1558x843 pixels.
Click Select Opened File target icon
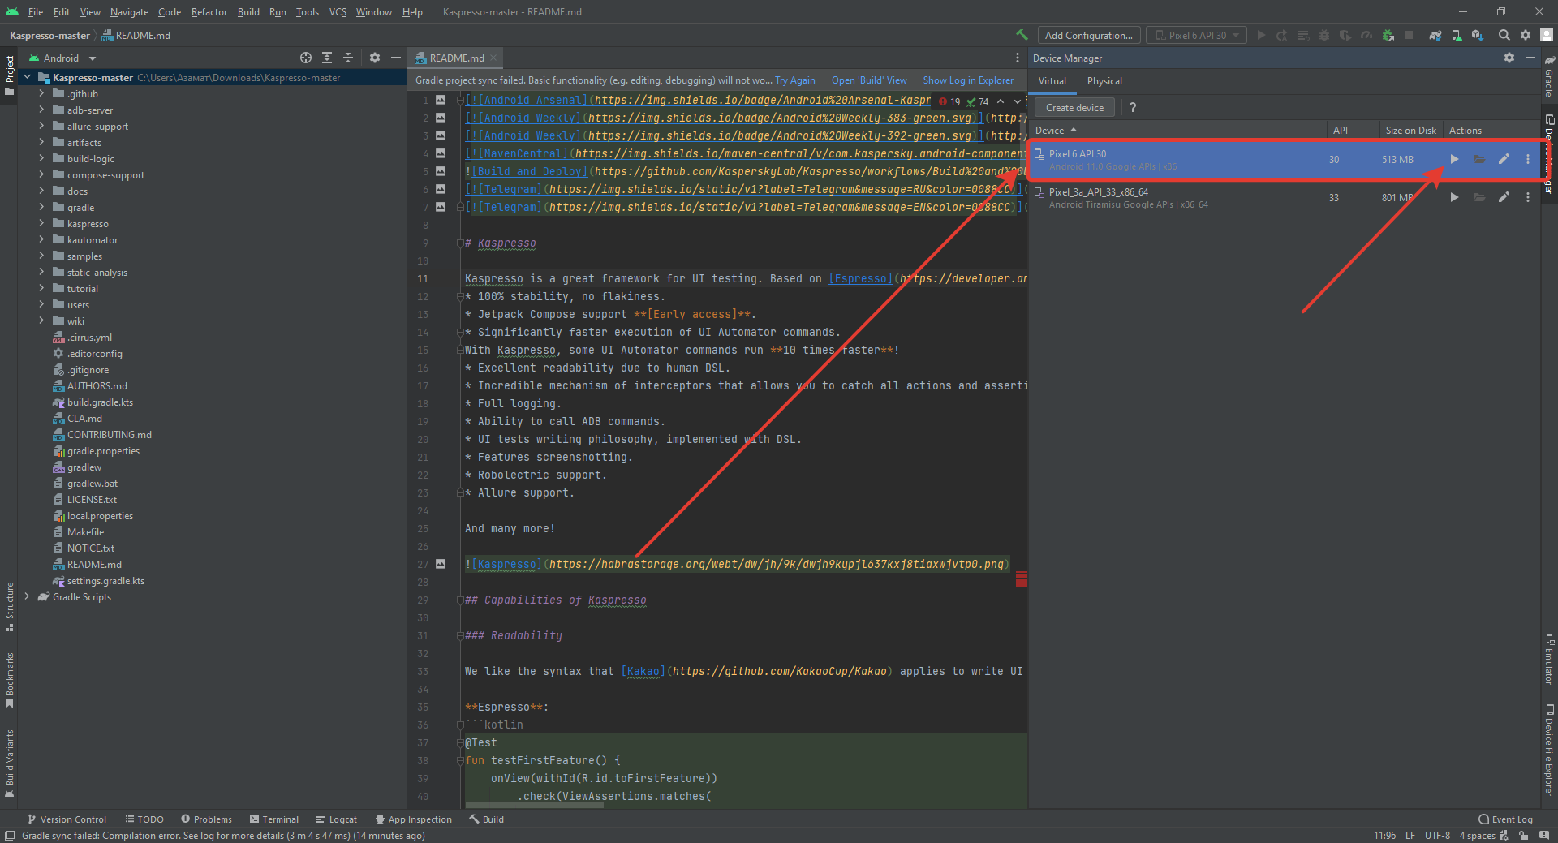coord(306,58)
